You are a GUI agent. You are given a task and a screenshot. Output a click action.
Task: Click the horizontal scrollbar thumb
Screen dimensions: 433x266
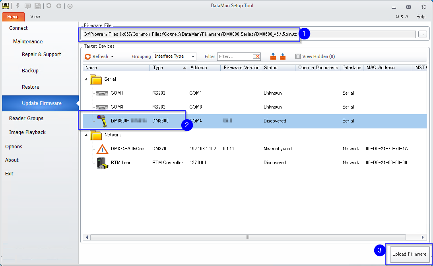[248, 237]
